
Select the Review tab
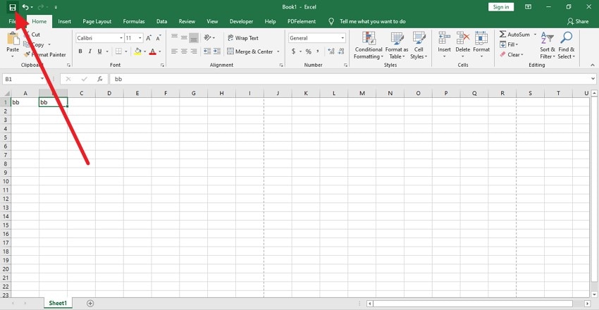[187, 21]
